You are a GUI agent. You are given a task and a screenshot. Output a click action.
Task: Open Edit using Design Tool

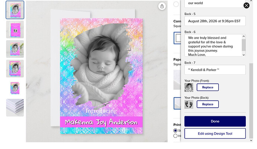pyautogui.click(x=215, y=134)
